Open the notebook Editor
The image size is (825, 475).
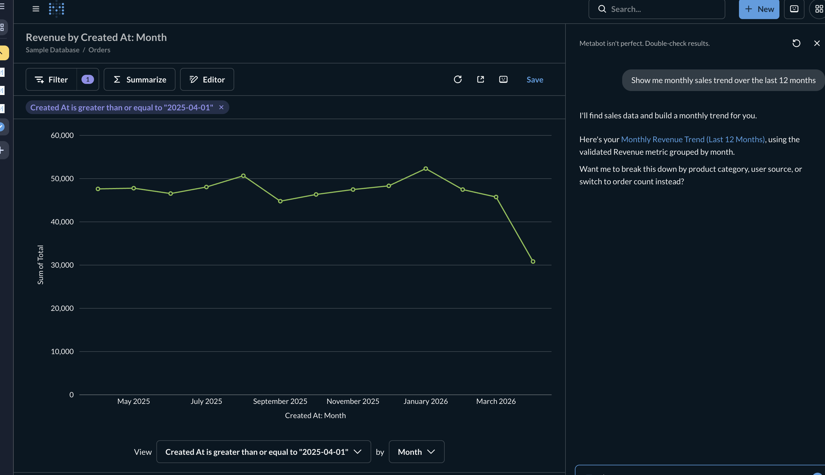point(207,79)
